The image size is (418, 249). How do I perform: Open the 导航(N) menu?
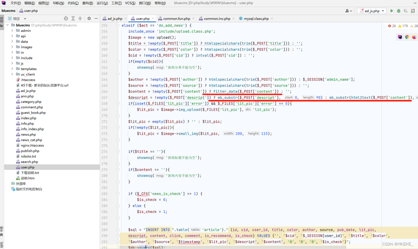tap(58, 3)
